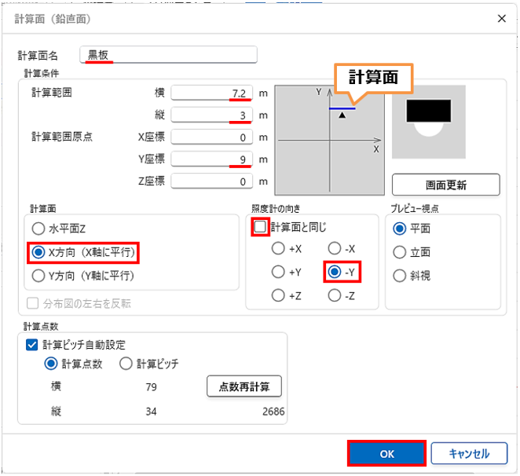Switch preview viewpoint to 斜視

coord(399,276)
